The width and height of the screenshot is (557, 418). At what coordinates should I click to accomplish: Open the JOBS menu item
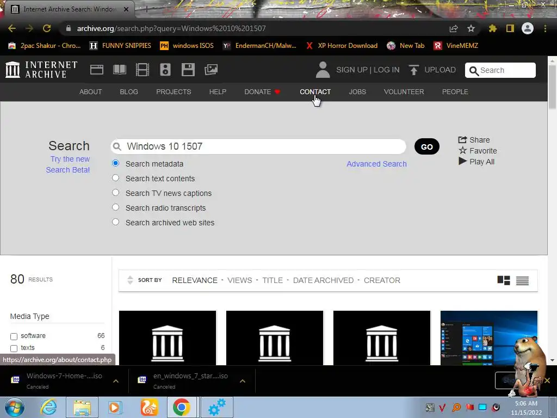click(357, 91)
